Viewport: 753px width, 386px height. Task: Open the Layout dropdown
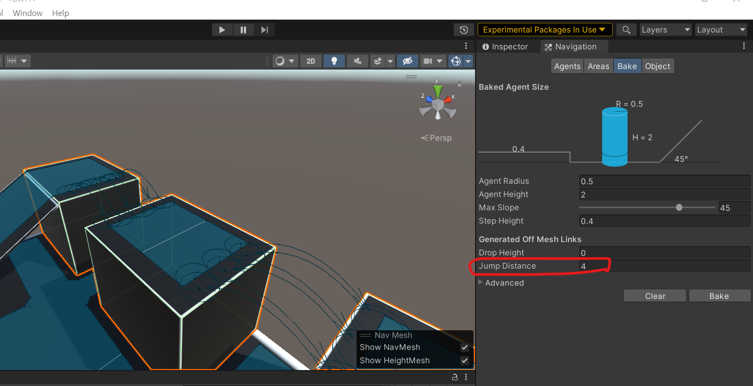pyautogui.click(x=721, y=30)
